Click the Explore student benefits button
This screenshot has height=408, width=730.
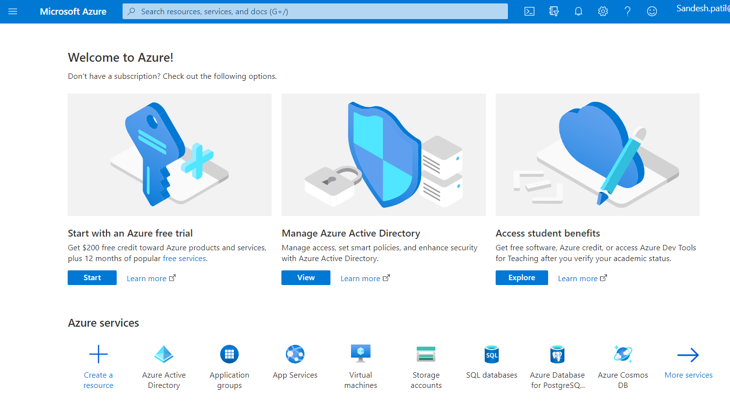point(522,278)
